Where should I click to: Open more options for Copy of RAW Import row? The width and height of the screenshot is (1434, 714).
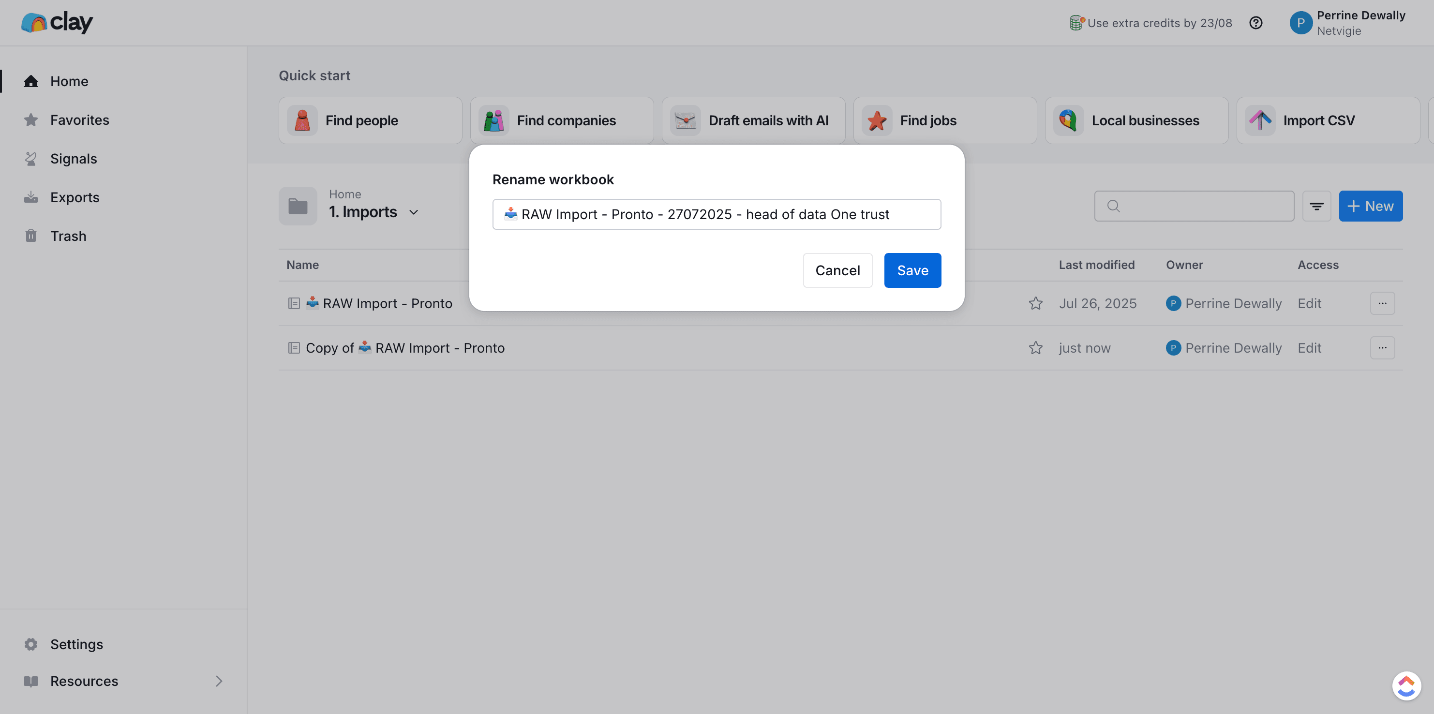1382,348
